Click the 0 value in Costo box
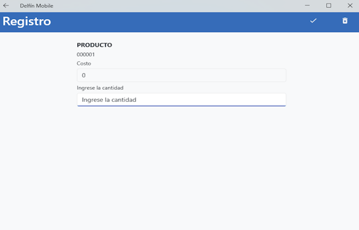The height and width of the screenshot is (230, 359). (84, 75)
